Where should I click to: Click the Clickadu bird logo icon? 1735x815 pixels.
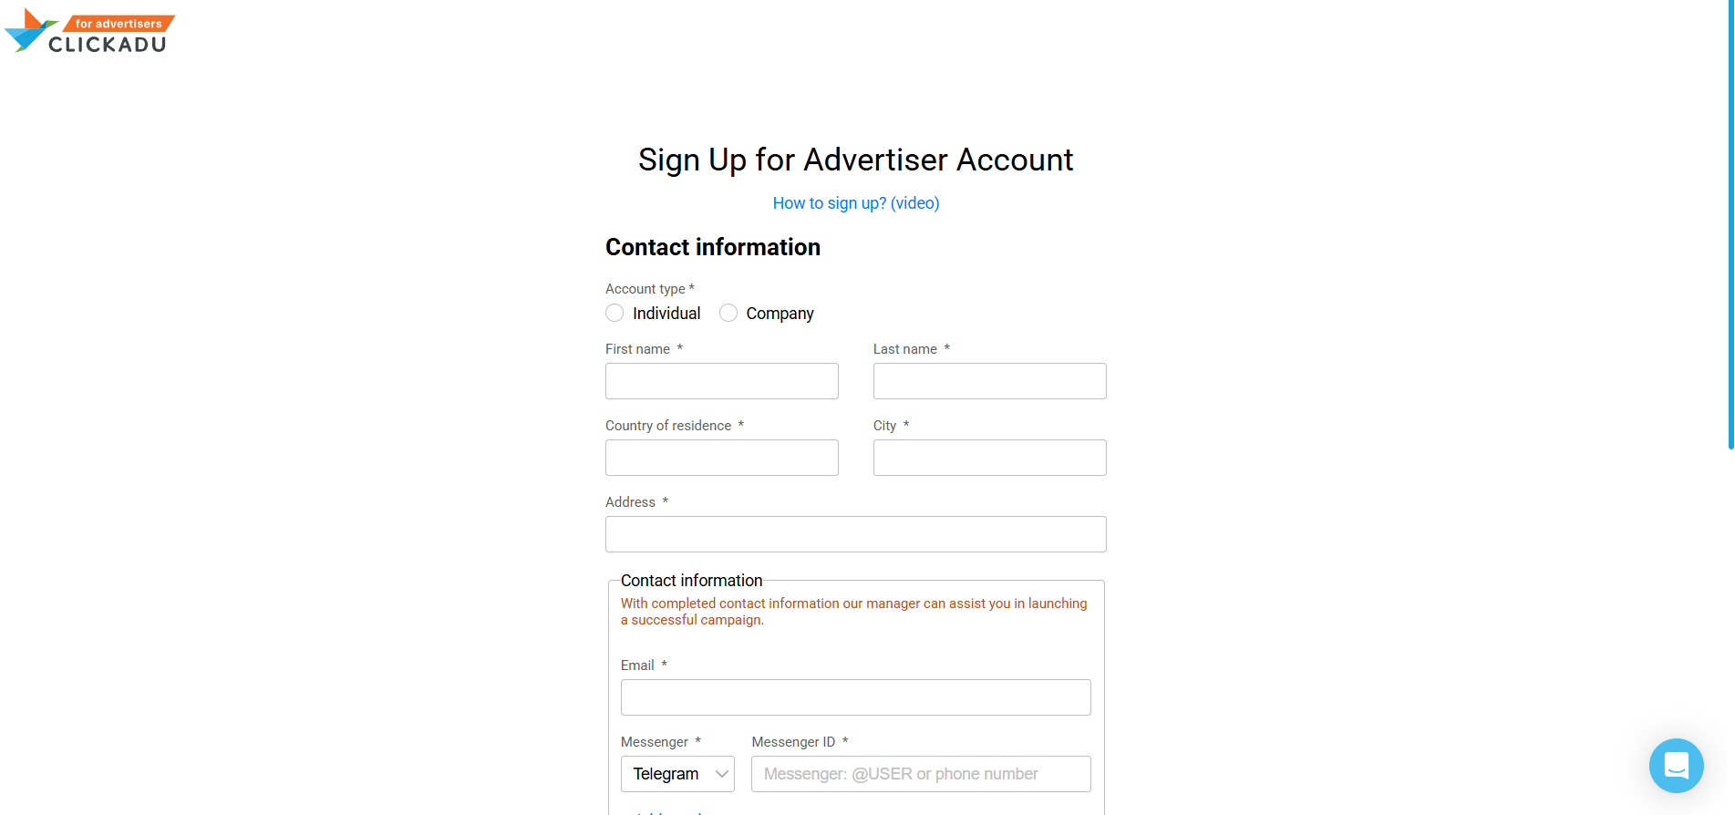click(29, 30)
